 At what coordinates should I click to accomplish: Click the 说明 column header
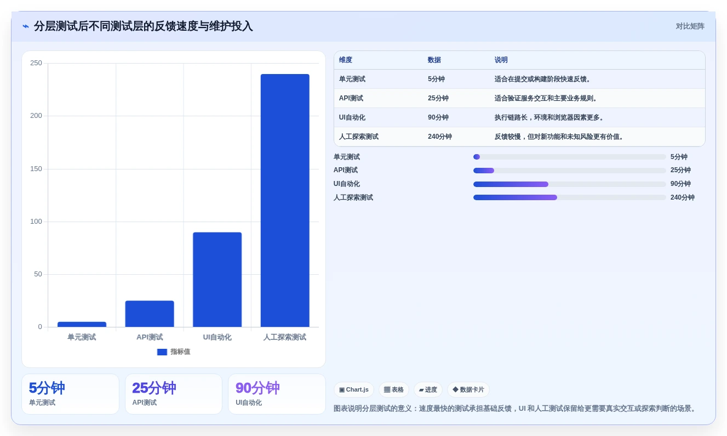point(501,60)
